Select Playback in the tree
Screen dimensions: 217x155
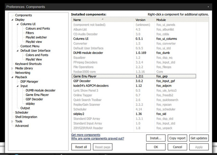click(21, 77)
